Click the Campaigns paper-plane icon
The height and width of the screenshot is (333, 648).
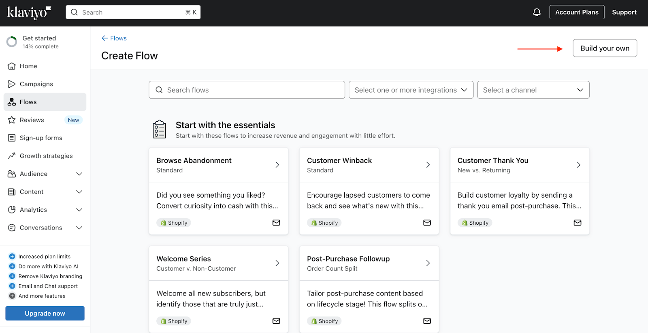tap(12, 84)
